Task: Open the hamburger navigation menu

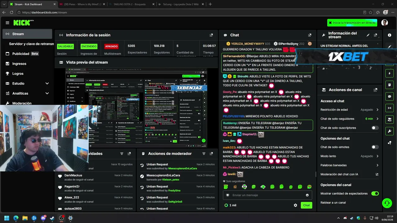Action: pos(7,23)
